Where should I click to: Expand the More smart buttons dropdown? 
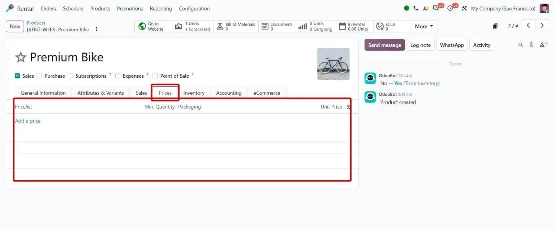tap(424, 26)
